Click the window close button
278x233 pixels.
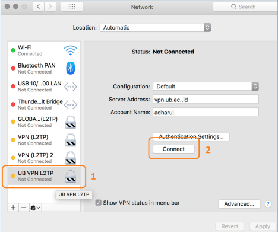point(7,7)
